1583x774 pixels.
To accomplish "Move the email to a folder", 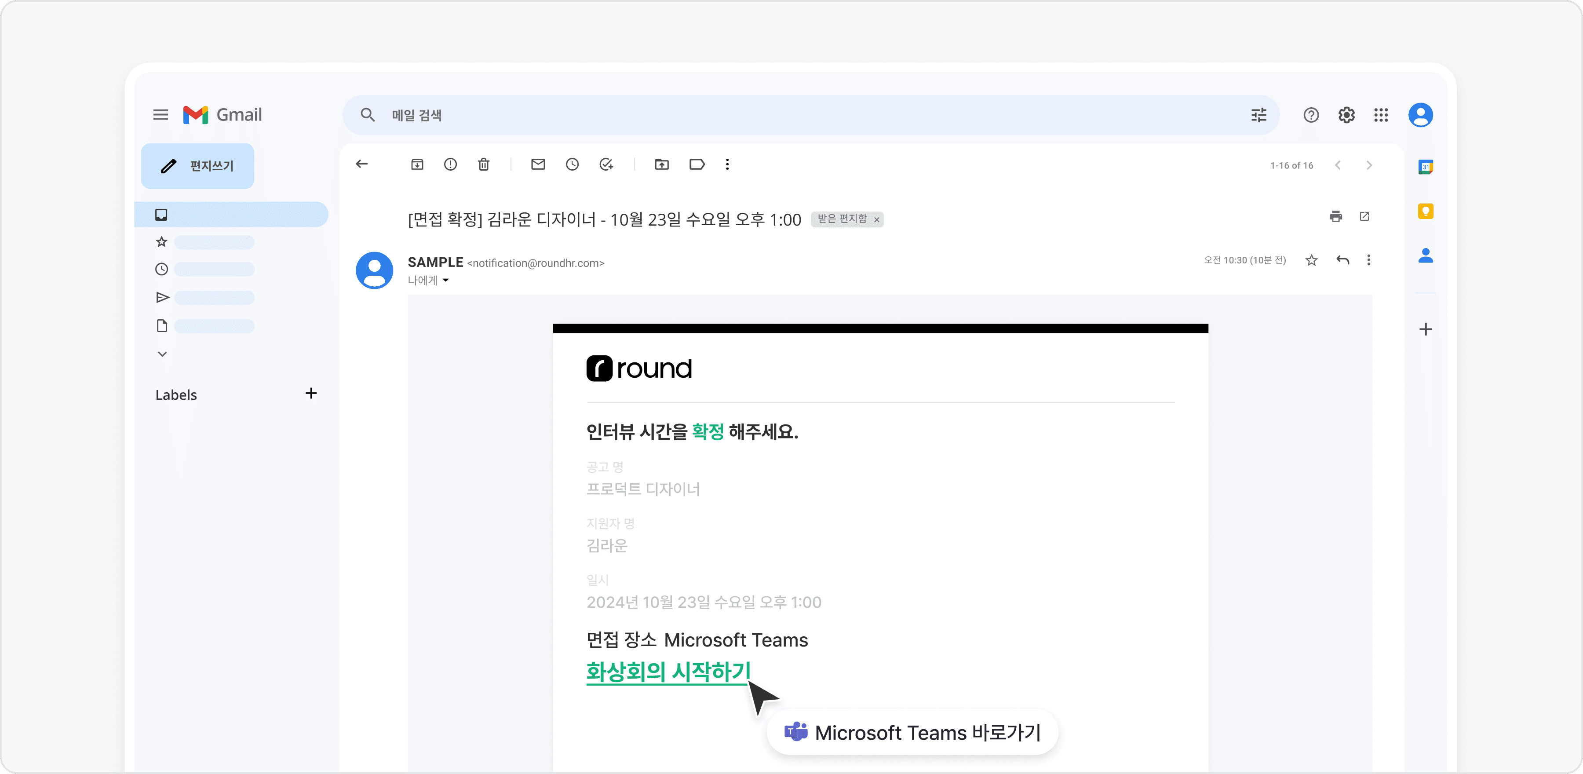I will [662, 164].
